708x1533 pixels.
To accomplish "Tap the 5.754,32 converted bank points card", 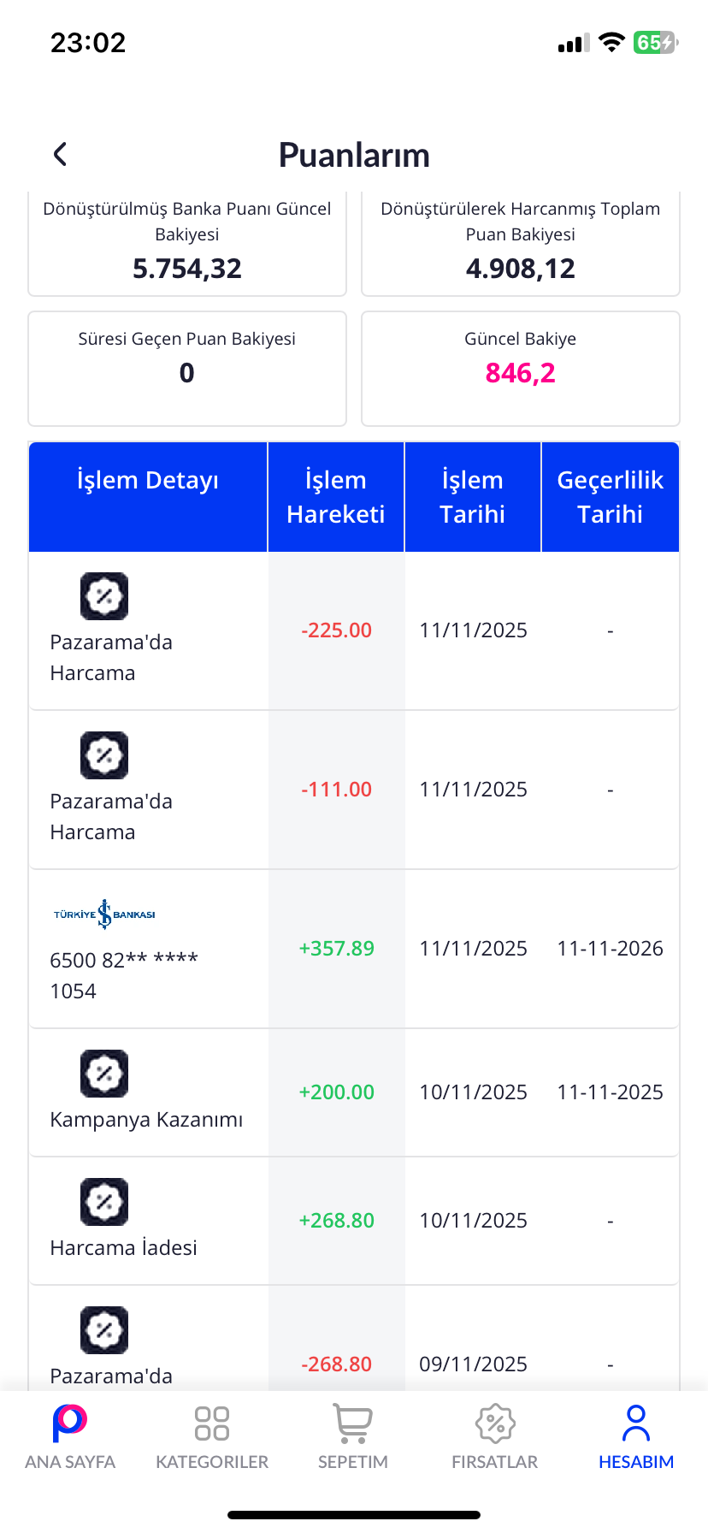I will (x=187, y=244).
